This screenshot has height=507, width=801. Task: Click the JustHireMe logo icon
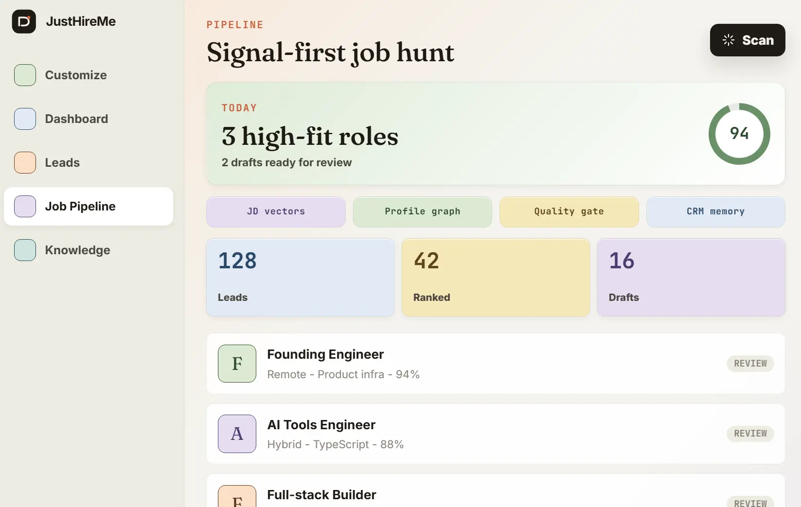point(24,21)
